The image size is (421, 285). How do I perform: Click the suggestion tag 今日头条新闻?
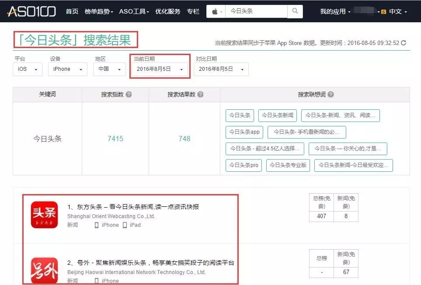tap(278, 115)
